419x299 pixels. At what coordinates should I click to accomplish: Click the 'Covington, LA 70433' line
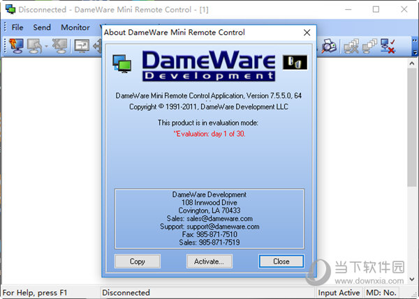click(x=209, y=210)
